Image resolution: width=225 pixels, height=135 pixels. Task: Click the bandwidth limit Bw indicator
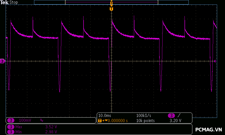pyautogui.click(x=42, y=120)
